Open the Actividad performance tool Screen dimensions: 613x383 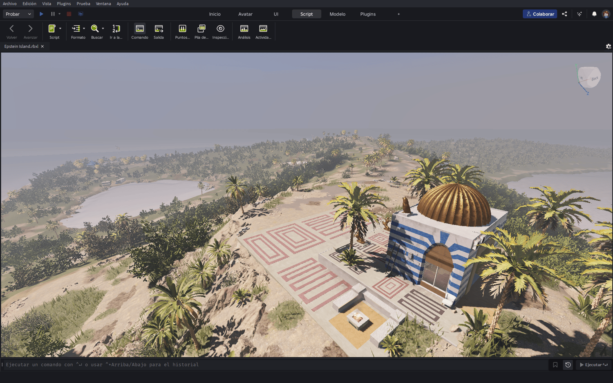263,31
